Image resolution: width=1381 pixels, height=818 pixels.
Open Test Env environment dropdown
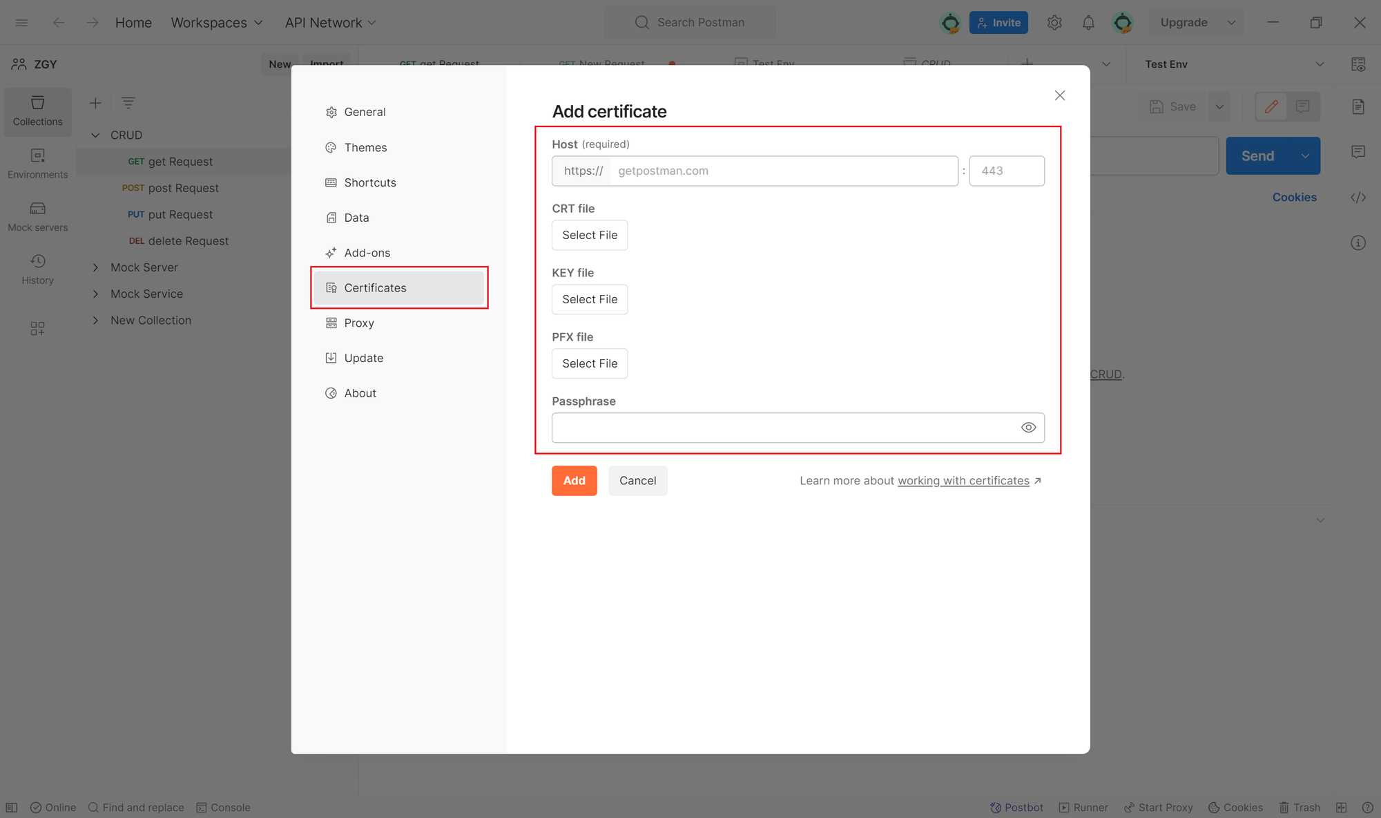coord(1234,64)
